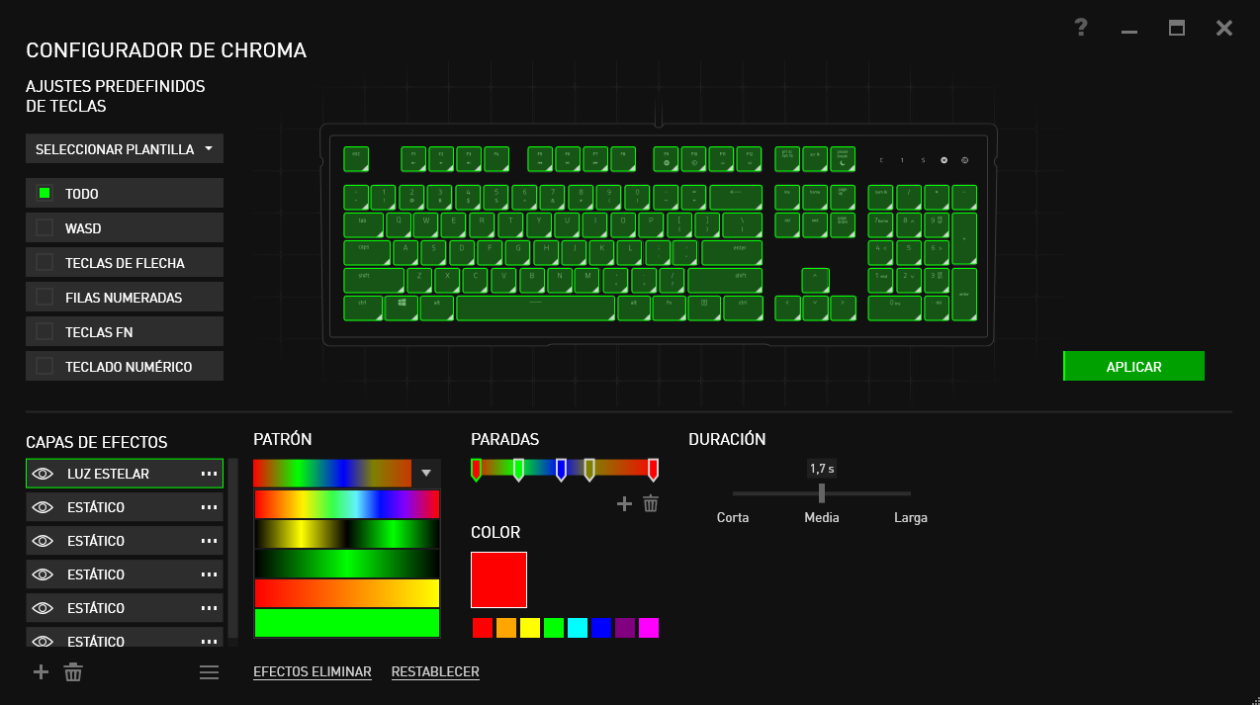Open the SELECCIONAR PLANTILLA dropdown
Screen dimensions: 1260x705
coord(125,149)
